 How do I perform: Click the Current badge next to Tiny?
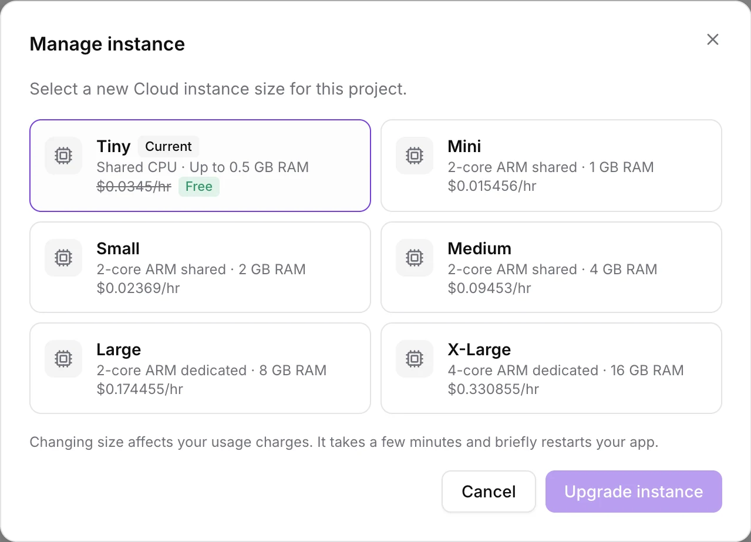click(x=169, y=147)
